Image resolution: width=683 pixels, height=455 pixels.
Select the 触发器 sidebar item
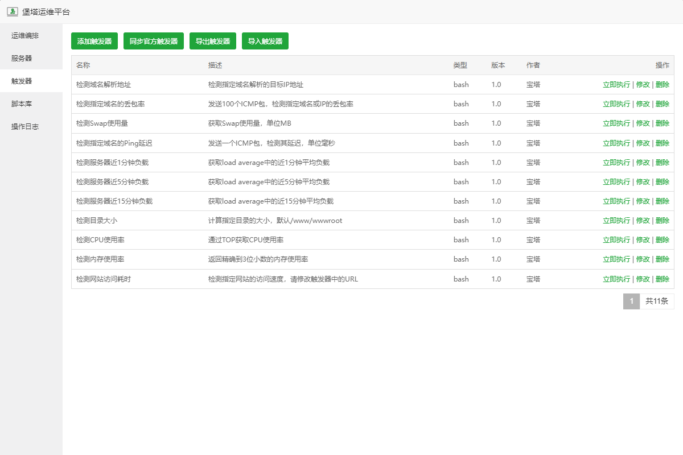coord(22,81)
